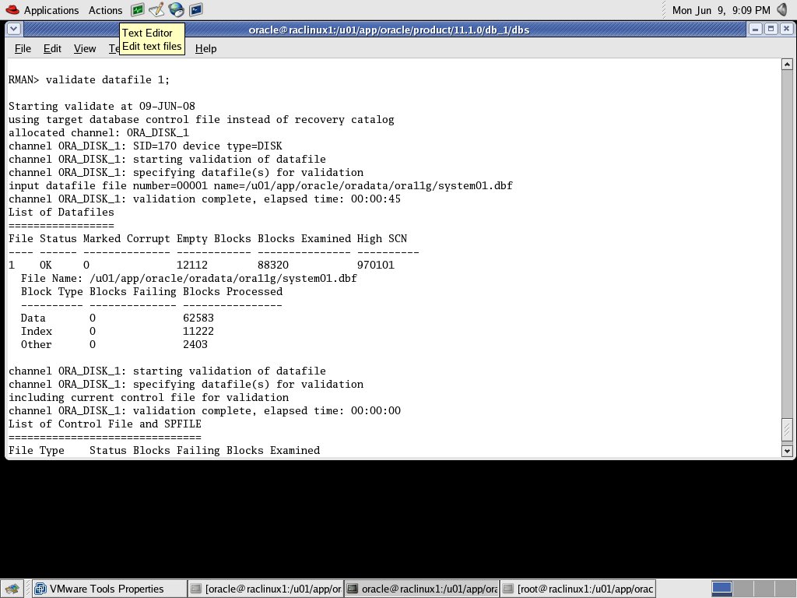Click the High SCN value 970101
The image size is (797, 598).
375,265
